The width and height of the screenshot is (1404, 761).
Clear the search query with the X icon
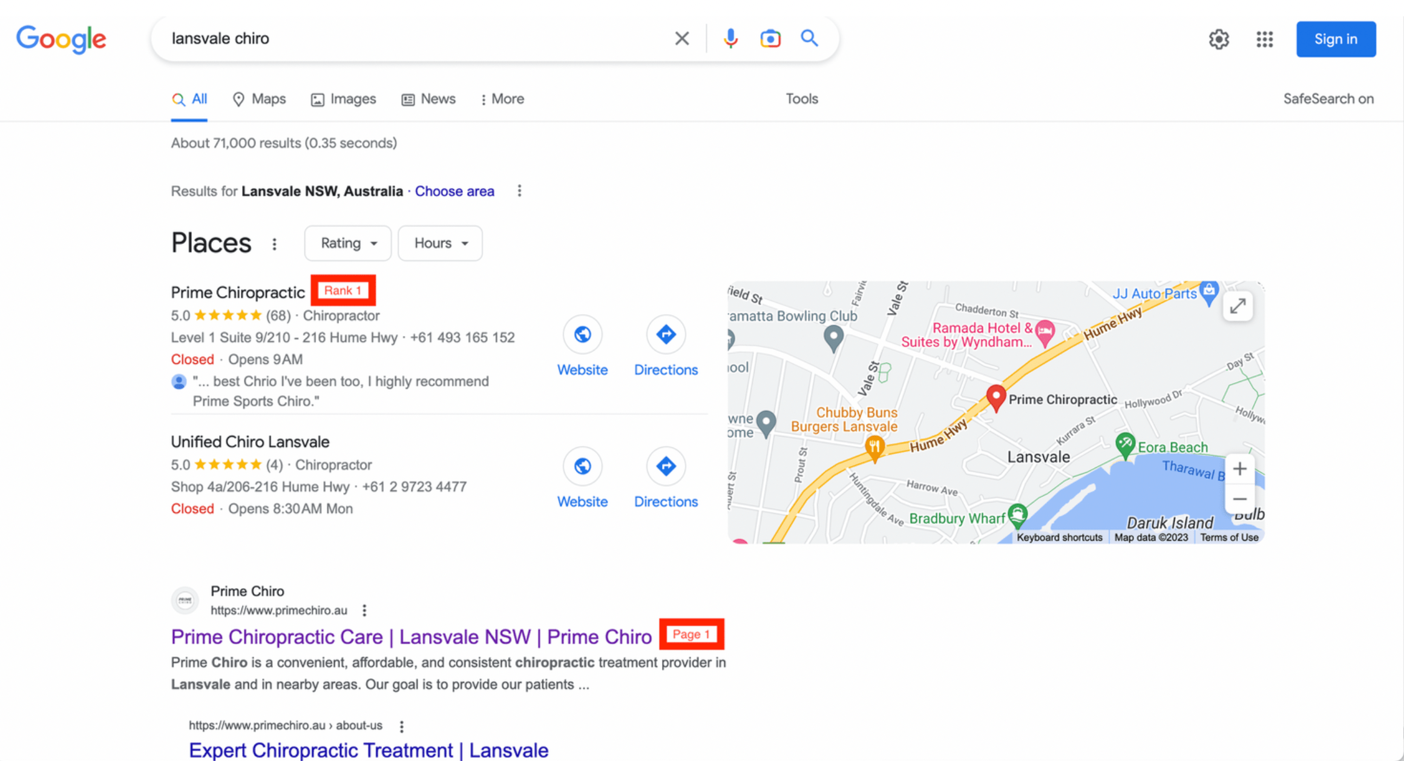pos(681,38)
